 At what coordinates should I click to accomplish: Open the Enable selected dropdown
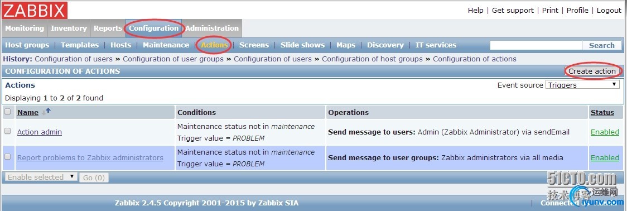click(x=41, y=177)
